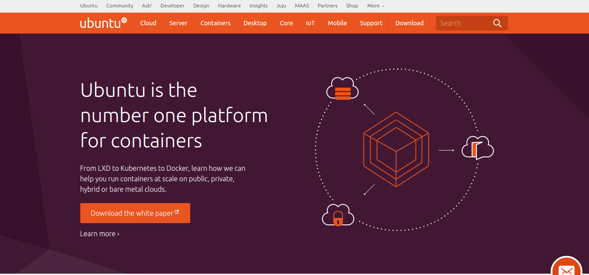Open the Desktop menu item
Viewport: 589px width, 275px height.
255,23
